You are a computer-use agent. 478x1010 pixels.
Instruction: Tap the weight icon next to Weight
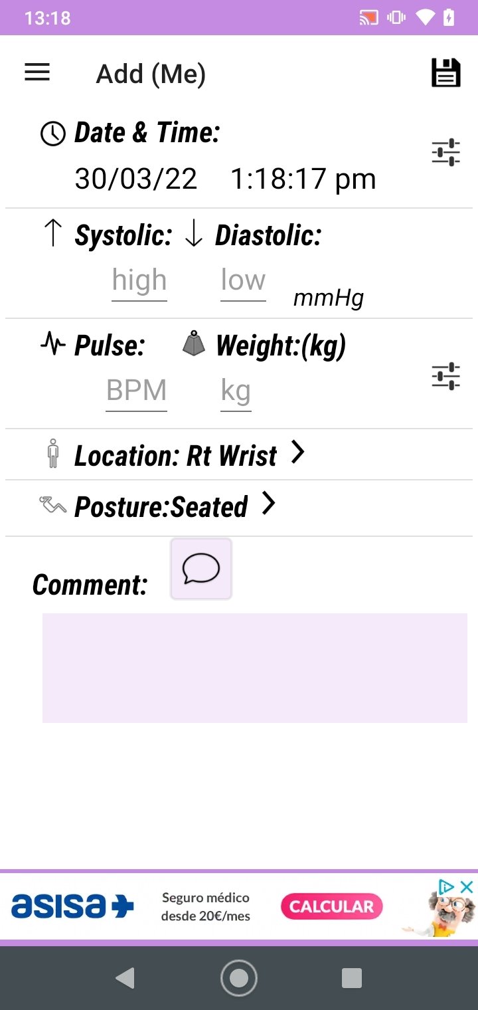(194, 344)
